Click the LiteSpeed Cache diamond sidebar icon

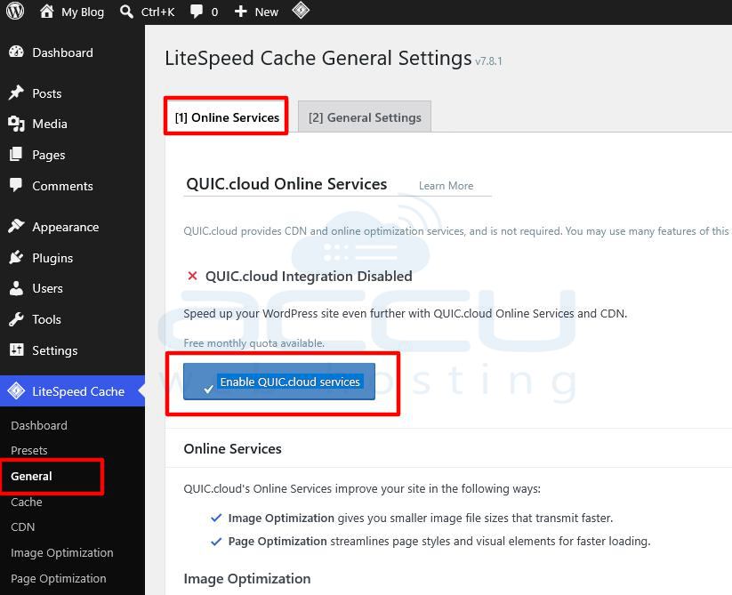16,391
